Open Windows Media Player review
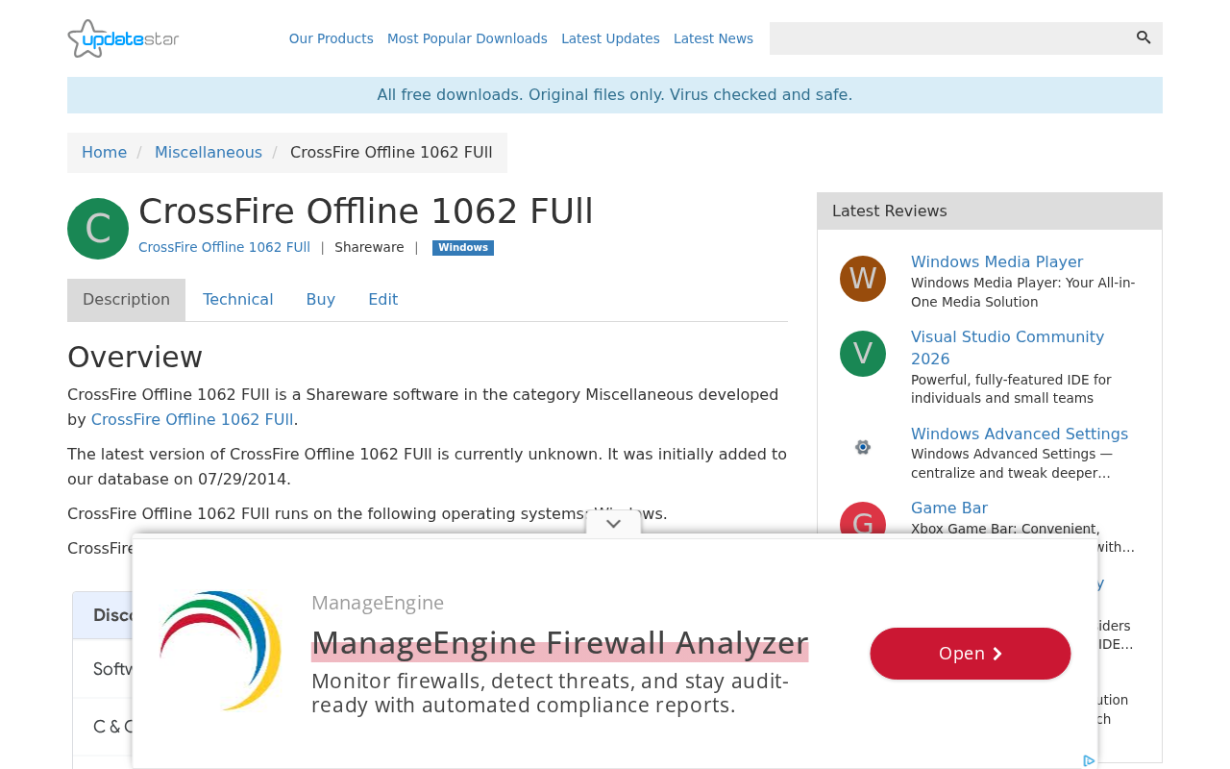1230x769 pixels. pos(996,262)
